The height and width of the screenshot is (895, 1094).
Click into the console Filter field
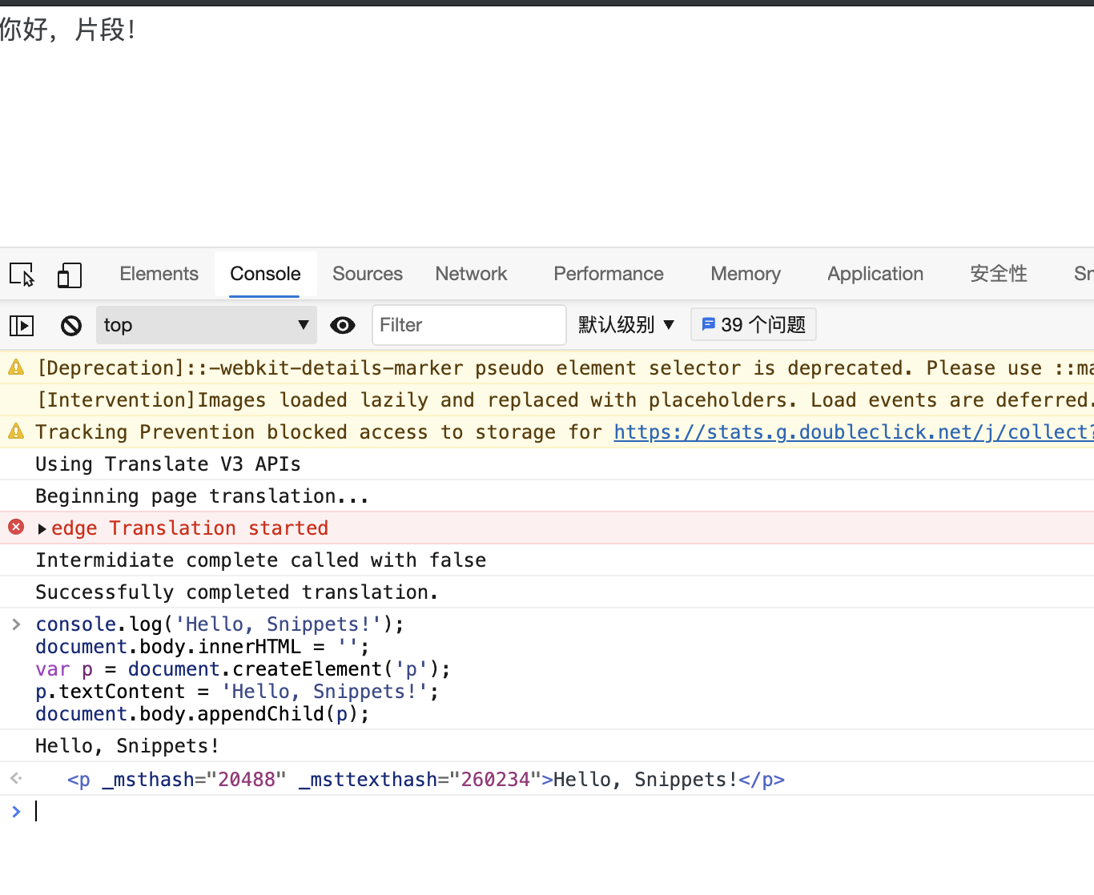469,325
